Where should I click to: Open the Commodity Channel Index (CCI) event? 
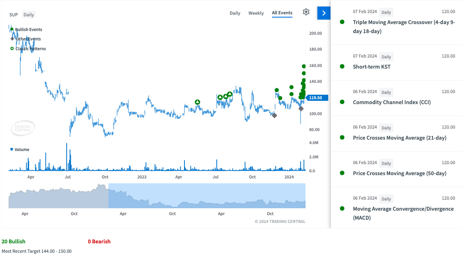click(392, 102)
